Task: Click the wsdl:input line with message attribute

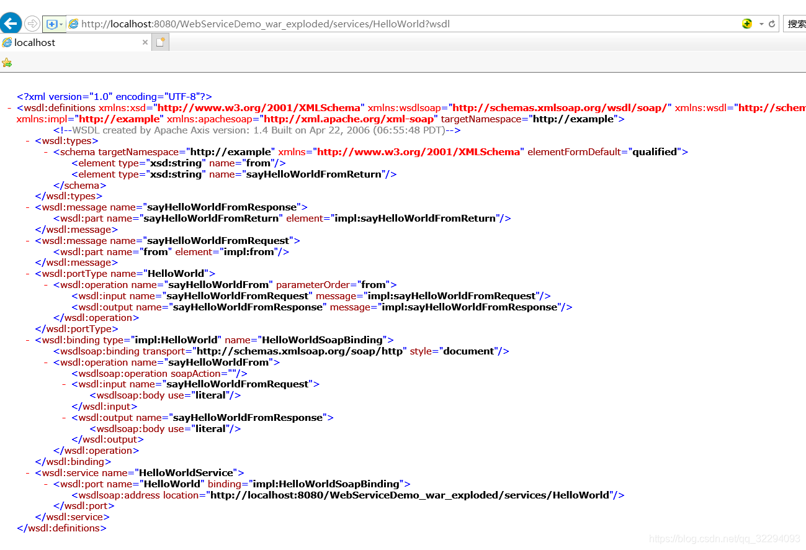Action: point(311,296)
